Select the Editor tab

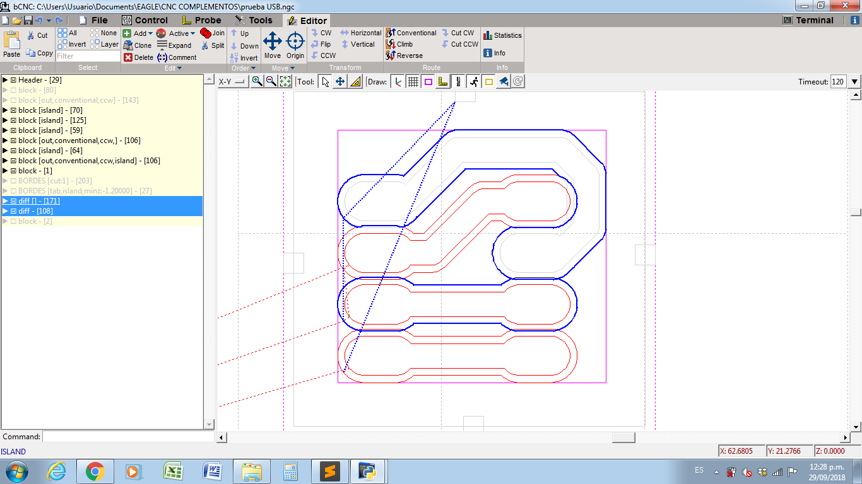(307, 21)
